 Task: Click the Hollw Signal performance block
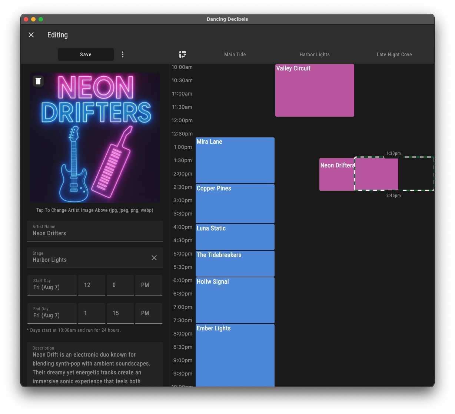[235, 300]
